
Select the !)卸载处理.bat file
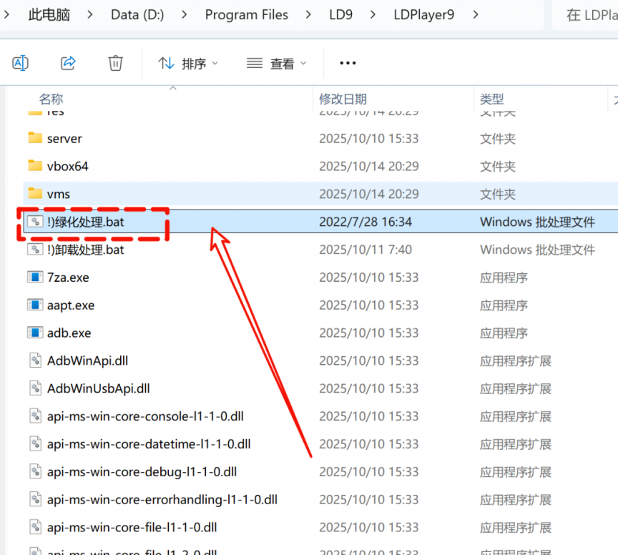[85, 250]
